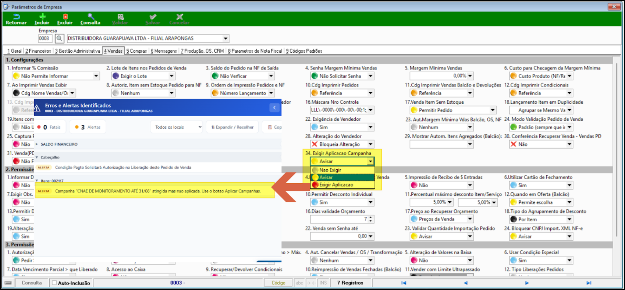This screenshot has width=625, height=290.
Task: Select Nao Exigir option in list
Action: tap(342, 170)
